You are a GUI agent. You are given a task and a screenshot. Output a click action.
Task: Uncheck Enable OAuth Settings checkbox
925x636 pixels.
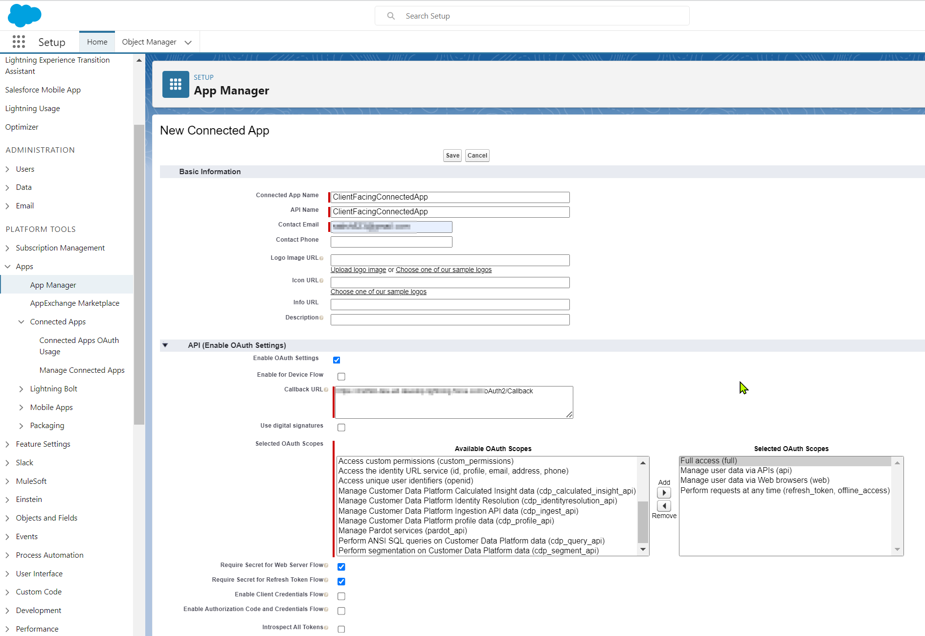click(337, 360)
